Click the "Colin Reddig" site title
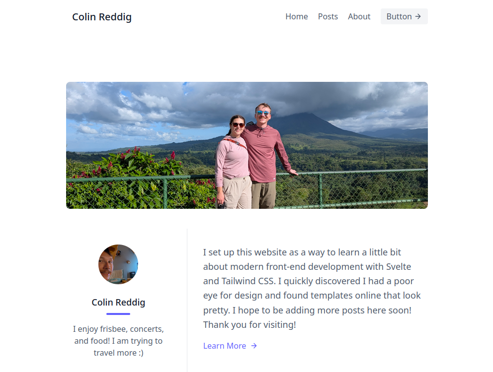 click(x=102, y=17)
